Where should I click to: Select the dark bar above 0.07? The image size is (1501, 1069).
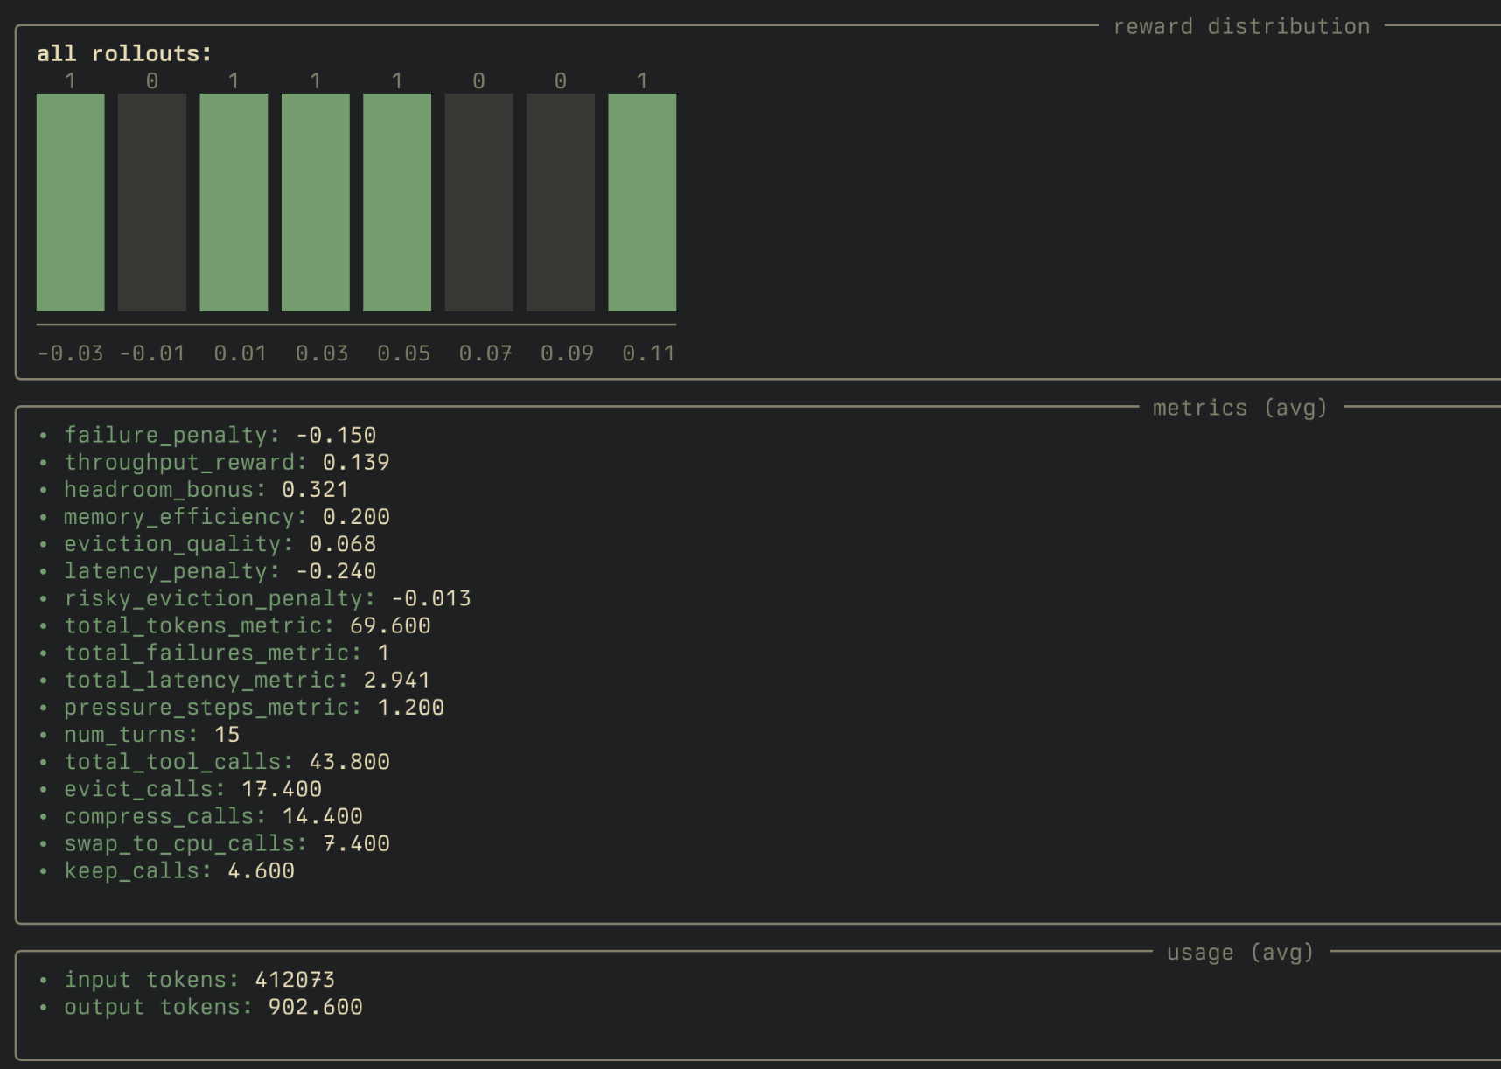[x=478, y=202]
